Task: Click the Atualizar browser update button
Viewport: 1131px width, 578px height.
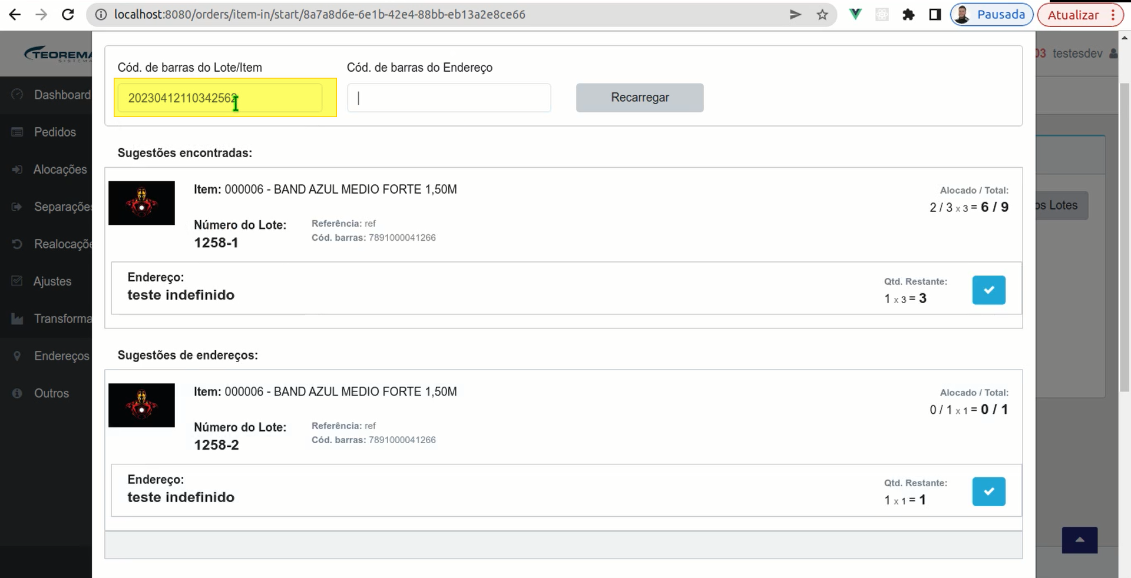Action: point(1073,15)
